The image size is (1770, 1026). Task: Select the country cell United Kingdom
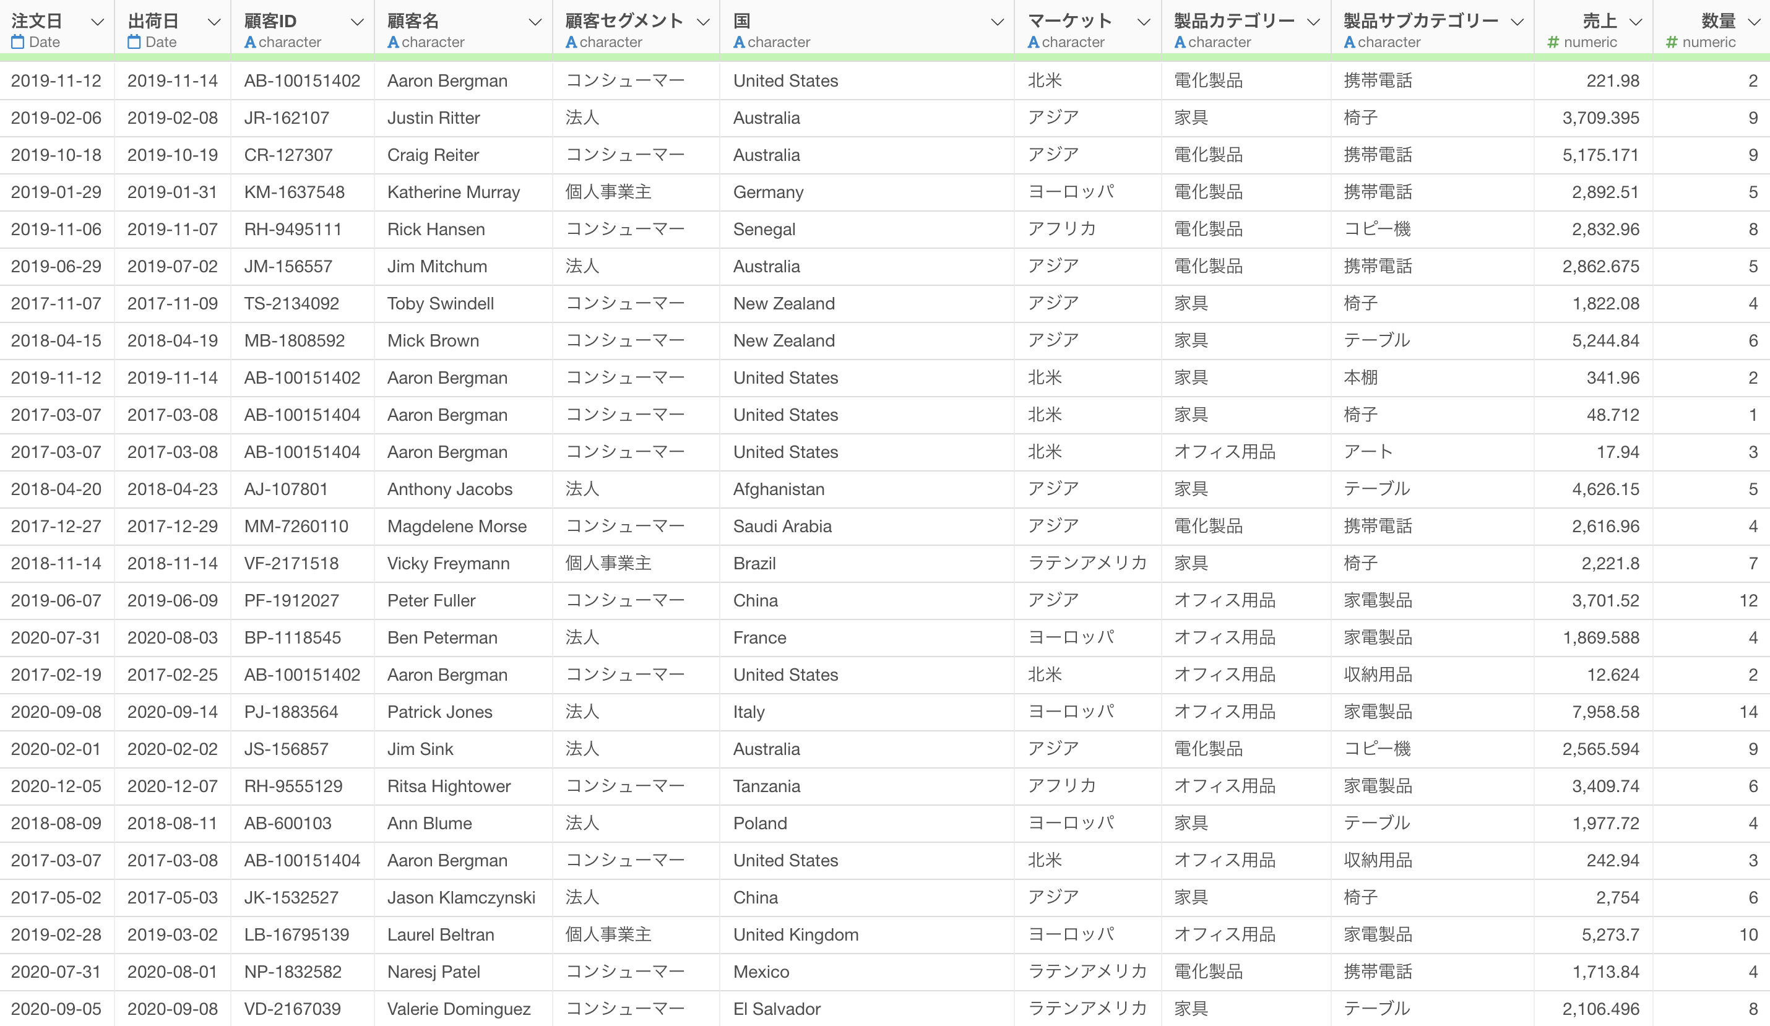[x=796, y=936]
